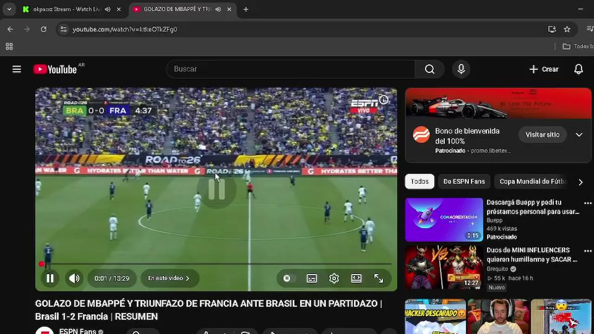Image resolution: width=594 pixels, height=334 pixels.
Task: Mute the okpasxz Stream tab audio
Action: pyautogui.click(x=108, y=9)
